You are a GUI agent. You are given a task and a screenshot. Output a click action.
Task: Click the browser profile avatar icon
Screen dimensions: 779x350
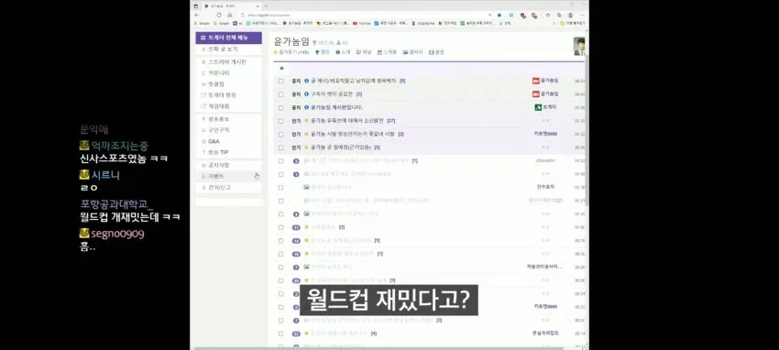coord(570,15)
